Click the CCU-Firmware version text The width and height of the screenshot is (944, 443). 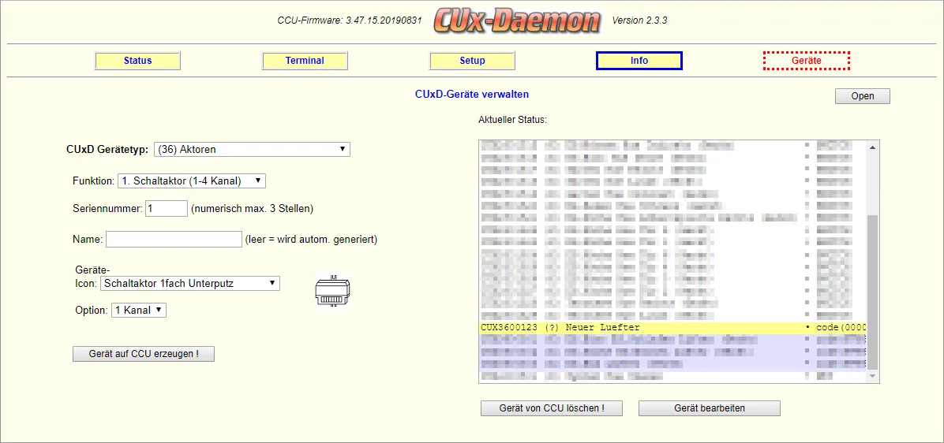[x=350, y=20]
